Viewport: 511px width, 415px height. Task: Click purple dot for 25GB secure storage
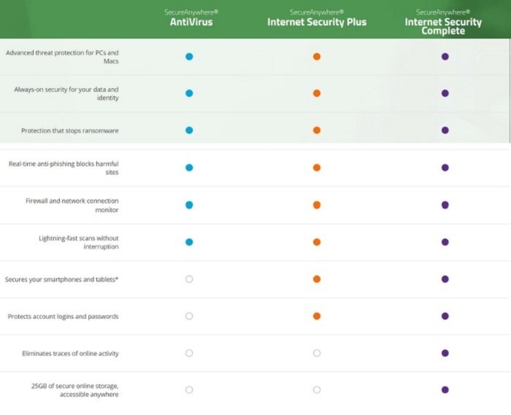point(445,390)
